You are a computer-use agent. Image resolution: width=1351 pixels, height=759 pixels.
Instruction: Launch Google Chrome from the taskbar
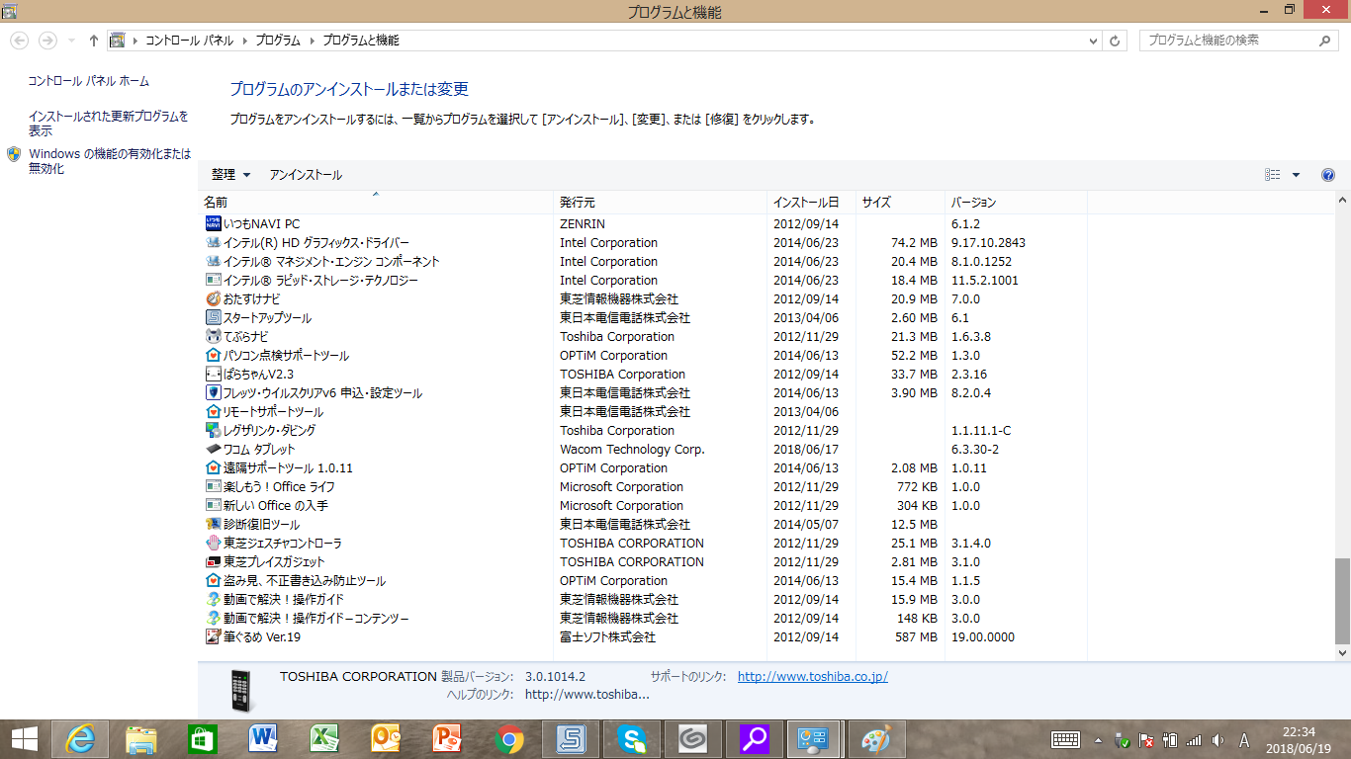click(x=509, y=739)
